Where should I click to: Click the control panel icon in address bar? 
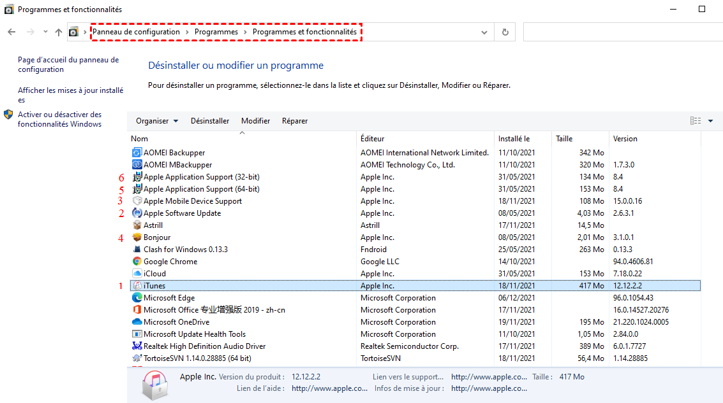(x=73, y=32)
